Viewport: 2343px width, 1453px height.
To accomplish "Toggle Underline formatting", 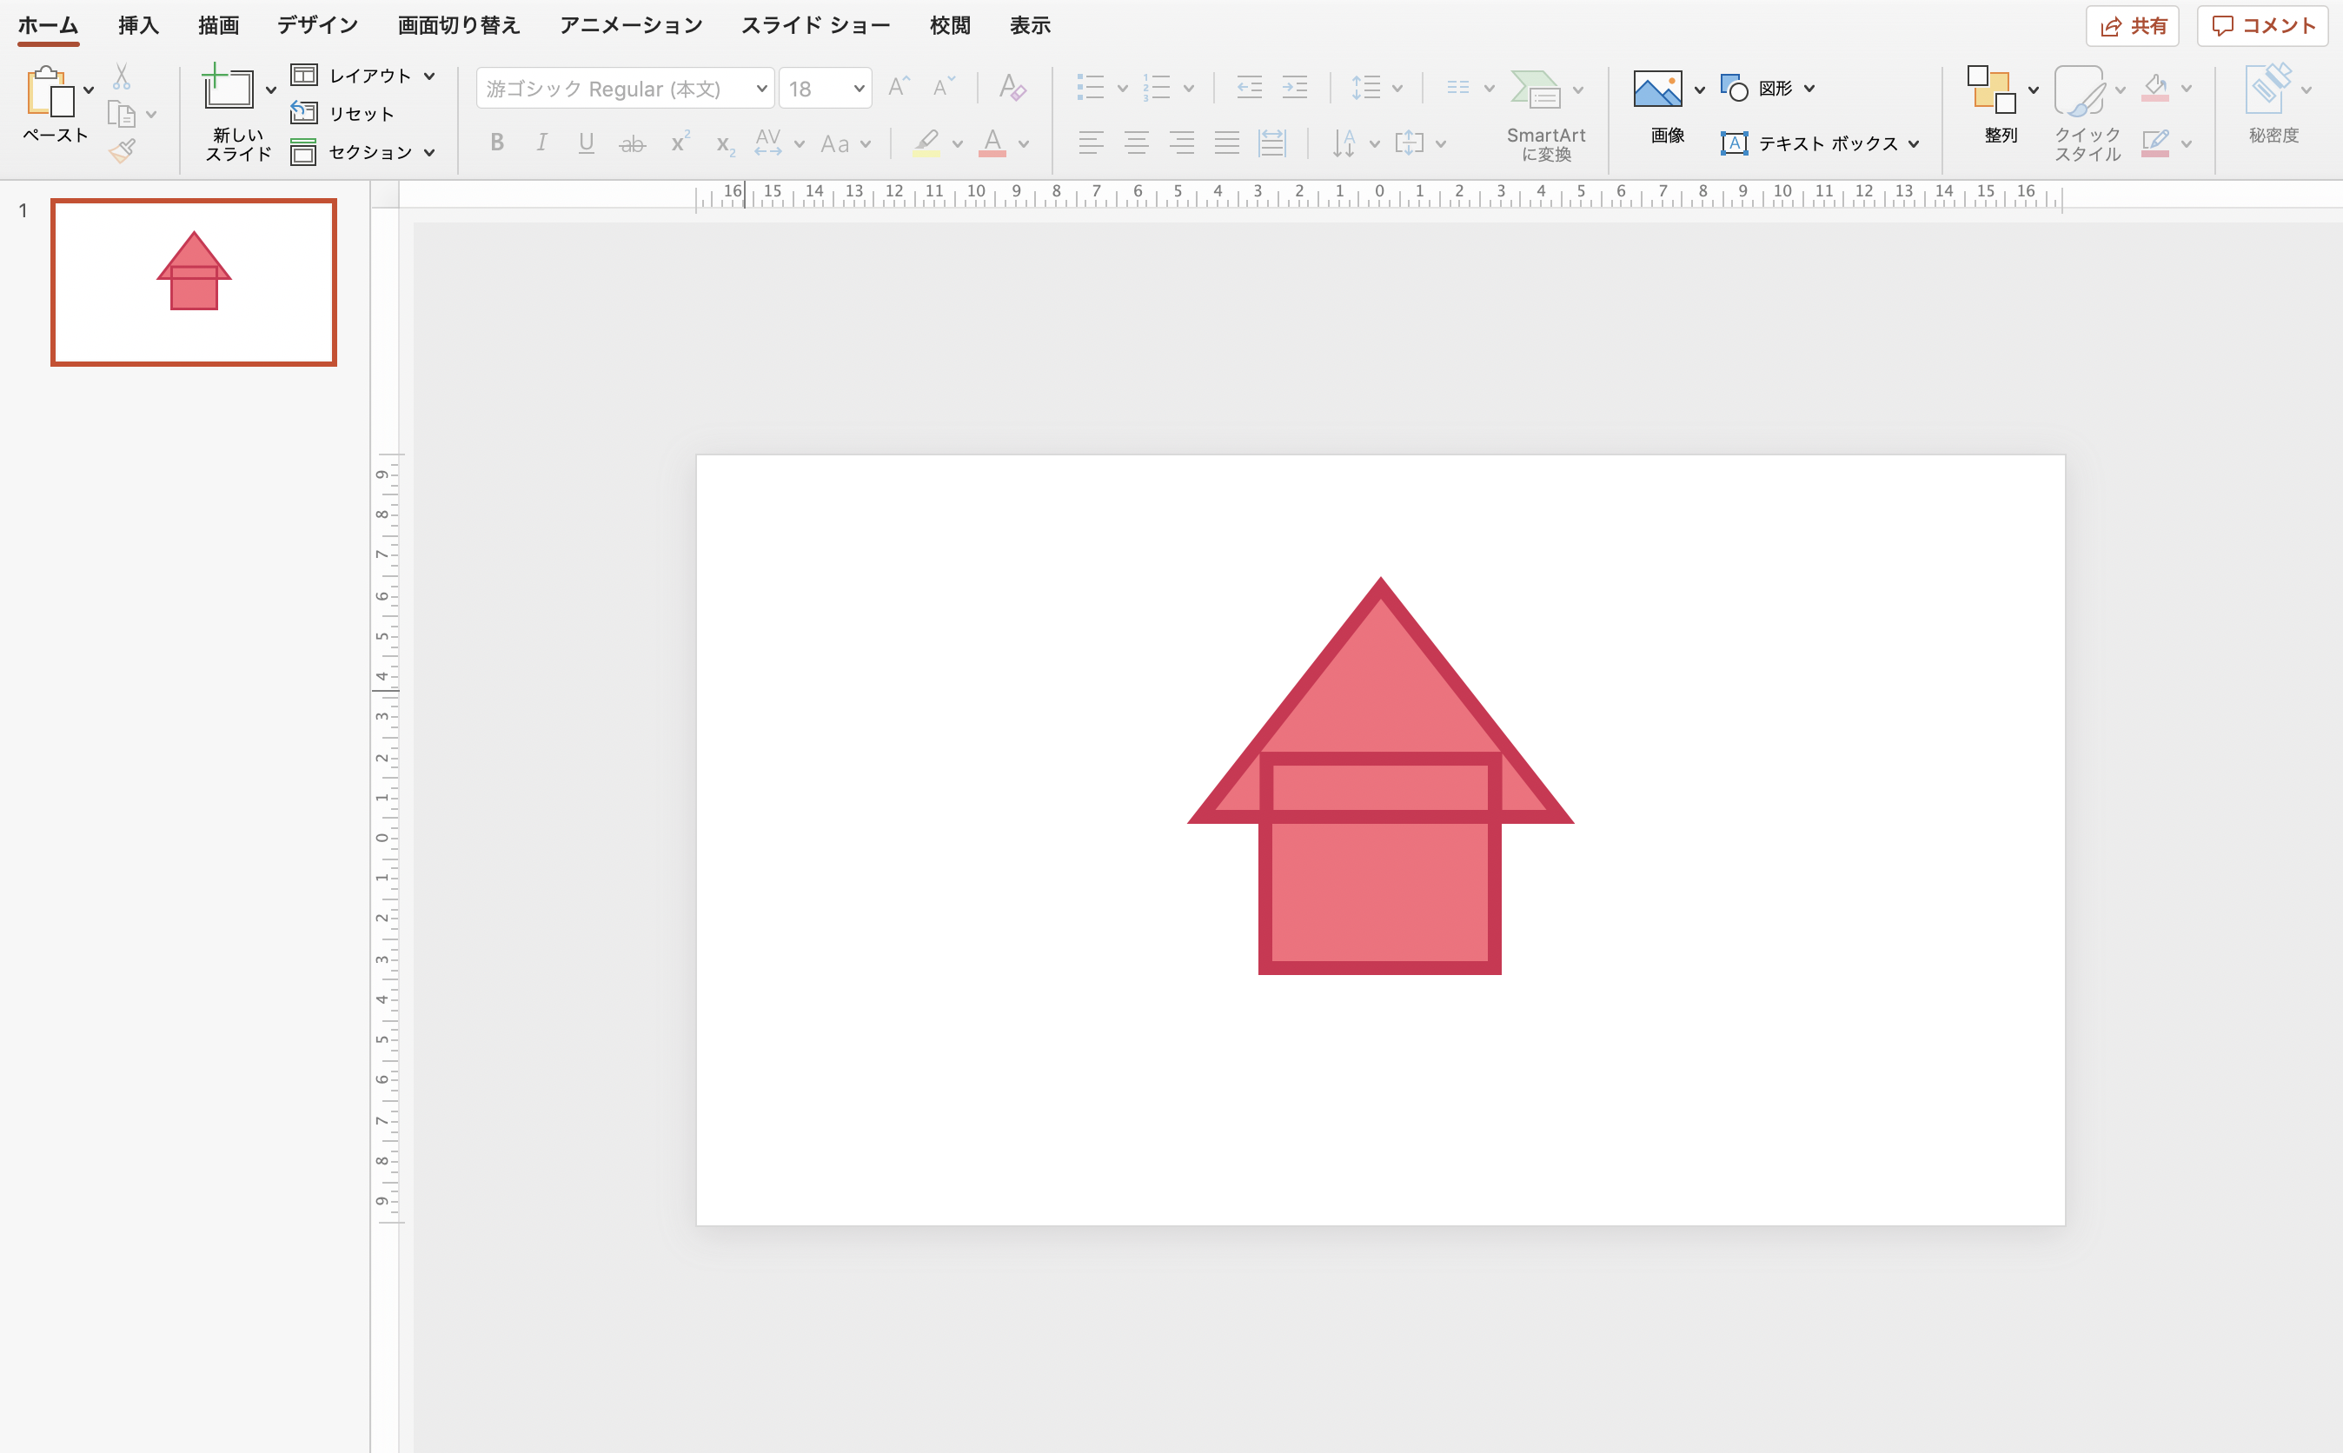I will click(x=587, y=143).
